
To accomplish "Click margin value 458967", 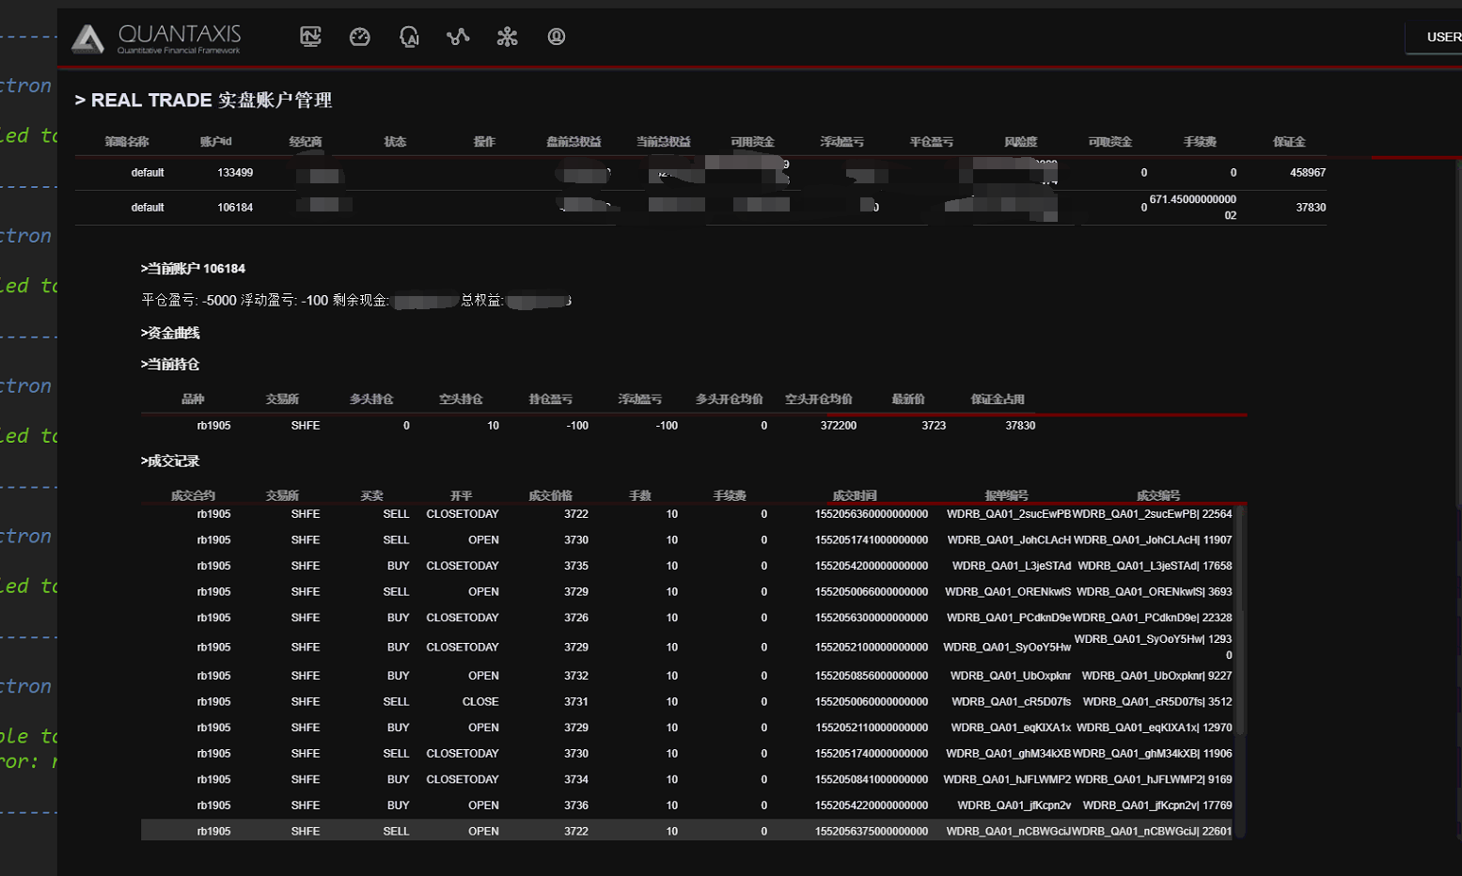I will (x=1308, y=173).
